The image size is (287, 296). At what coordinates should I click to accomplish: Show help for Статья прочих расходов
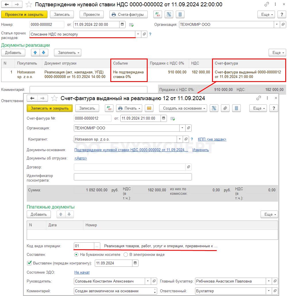tap(150, 34)
